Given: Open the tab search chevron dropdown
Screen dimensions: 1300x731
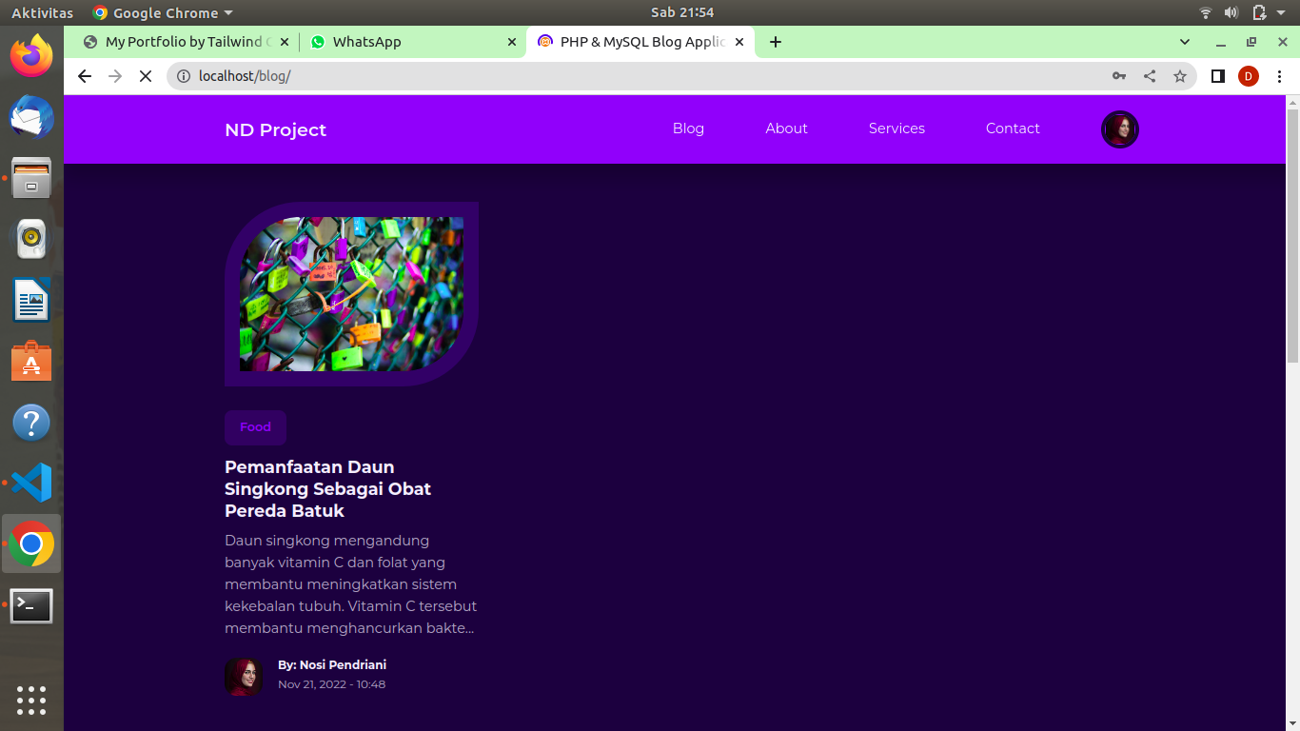Looking at the screenshot, I should 1184,42.
